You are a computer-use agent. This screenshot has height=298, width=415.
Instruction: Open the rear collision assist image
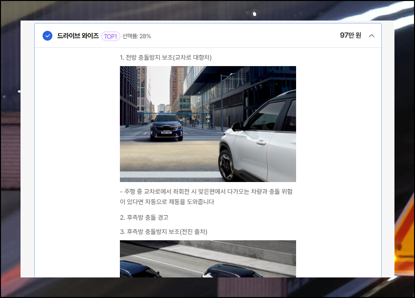(208, 259)
